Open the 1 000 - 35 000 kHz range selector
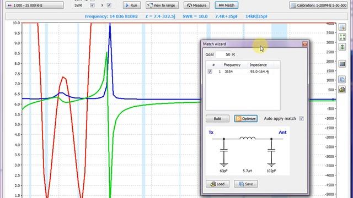 [34, 5]
